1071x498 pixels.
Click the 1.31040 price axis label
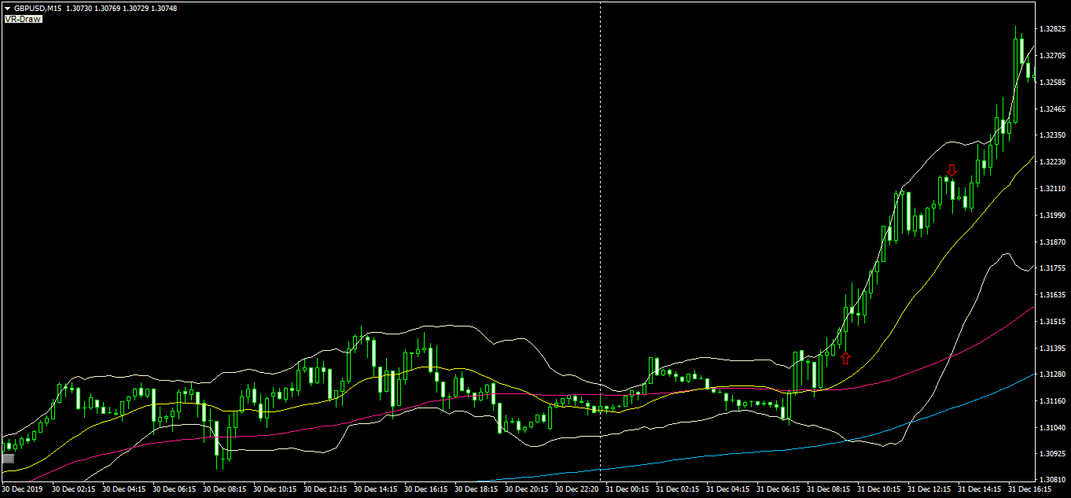[1052, 427]
